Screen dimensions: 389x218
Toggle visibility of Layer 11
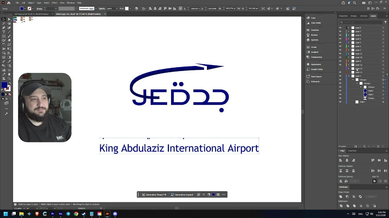tap(340, 54)
